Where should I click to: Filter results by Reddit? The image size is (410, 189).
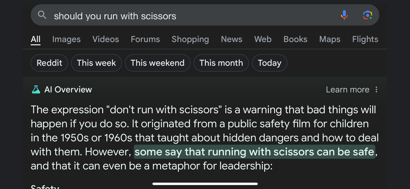49,63
